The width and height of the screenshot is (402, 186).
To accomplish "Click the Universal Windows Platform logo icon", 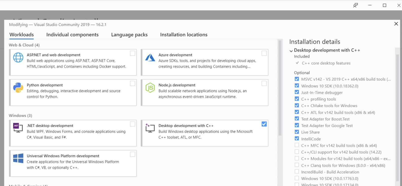I will (18, 158).
